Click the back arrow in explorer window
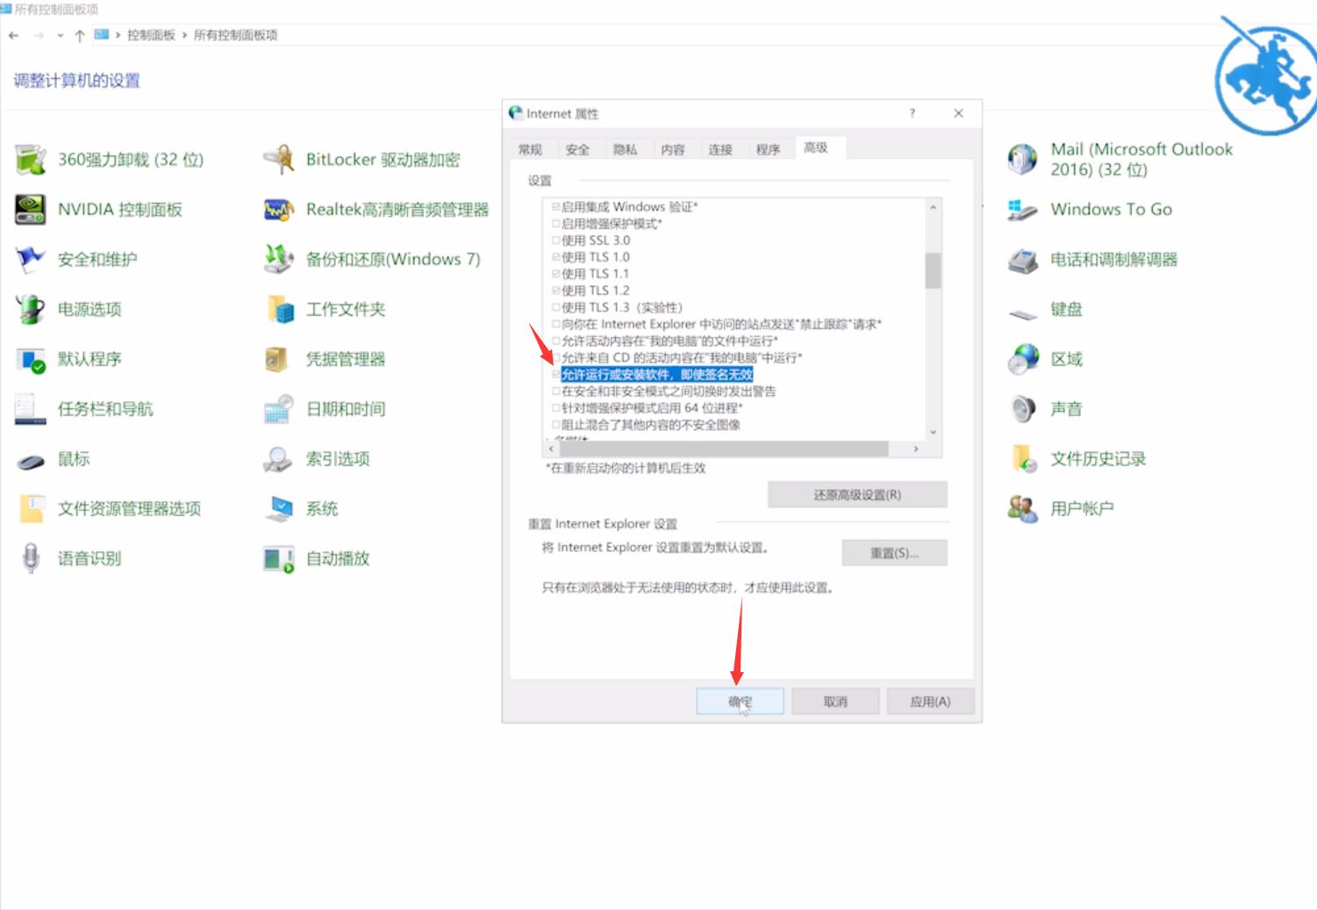Viewport: 1317px width, 910px height. coord(13,35)
